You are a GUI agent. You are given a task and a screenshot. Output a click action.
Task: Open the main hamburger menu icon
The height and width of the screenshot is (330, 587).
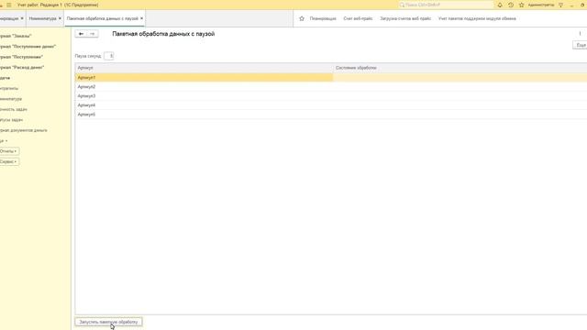point(8,5)
